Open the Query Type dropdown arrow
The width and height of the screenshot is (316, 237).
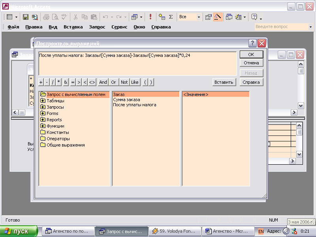(141, 17)
